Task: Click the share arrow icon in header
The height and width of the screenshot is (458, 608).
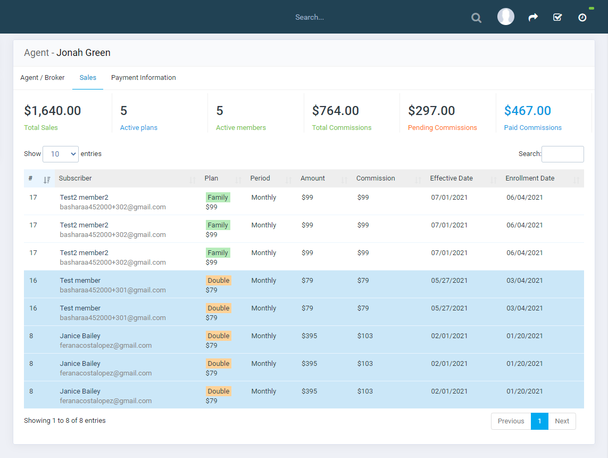Action: pyautogui.click(x=532, y=18)
